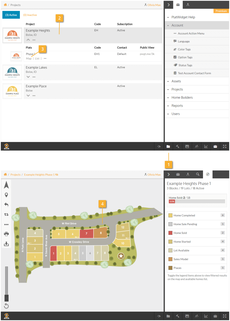230x321 pixels.
Task: Open the compass tab in map side panel
Action: (x=208, y=174)
